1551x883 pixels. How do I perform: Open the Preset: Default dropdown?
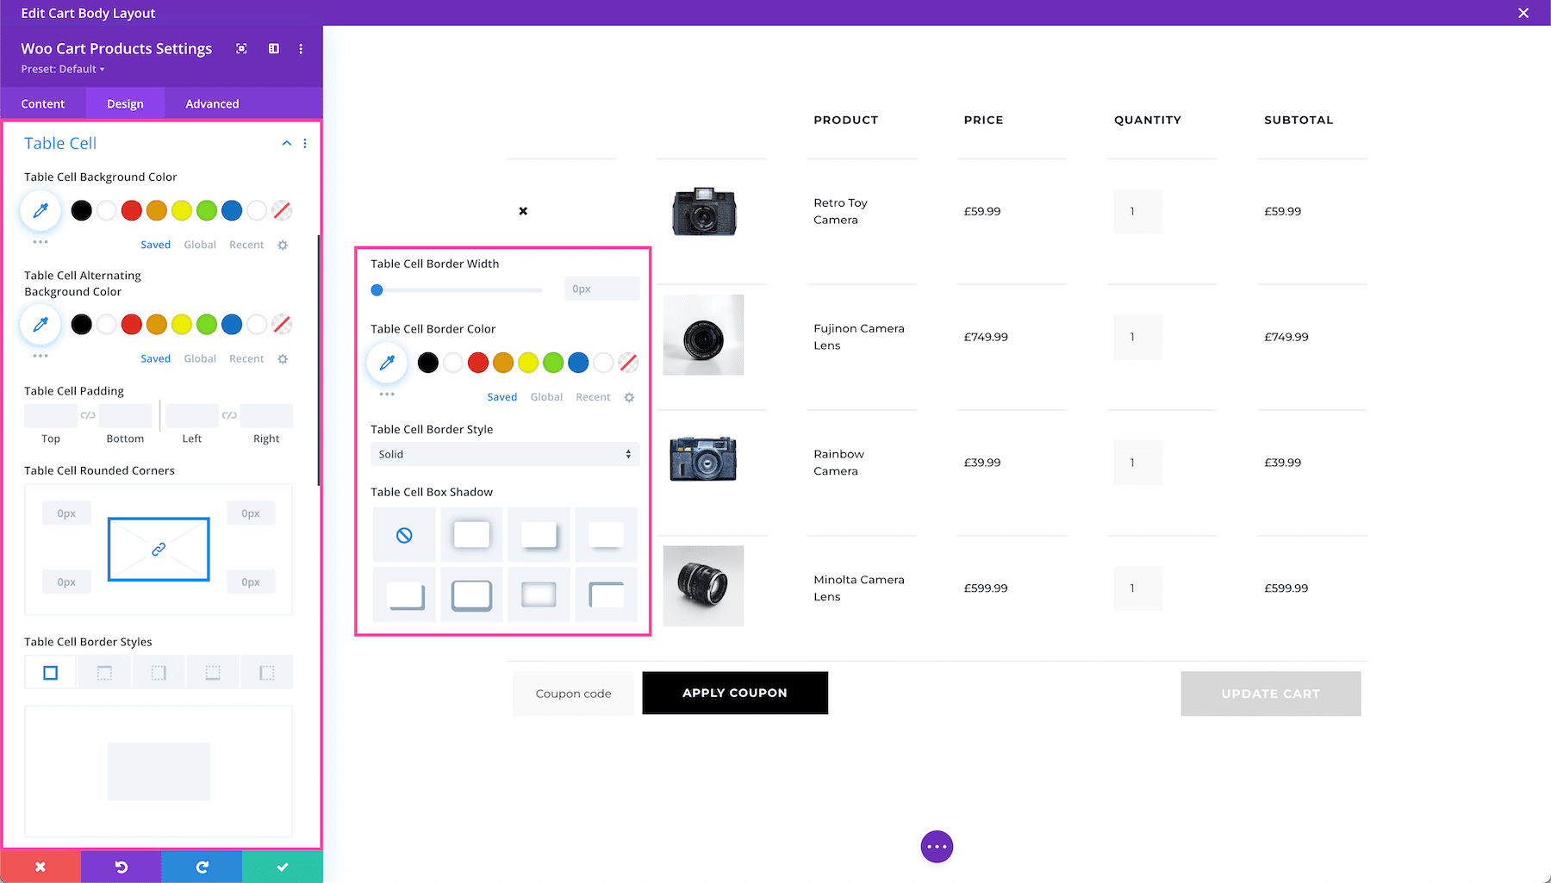pyautogui.click(x=62, y=69)
